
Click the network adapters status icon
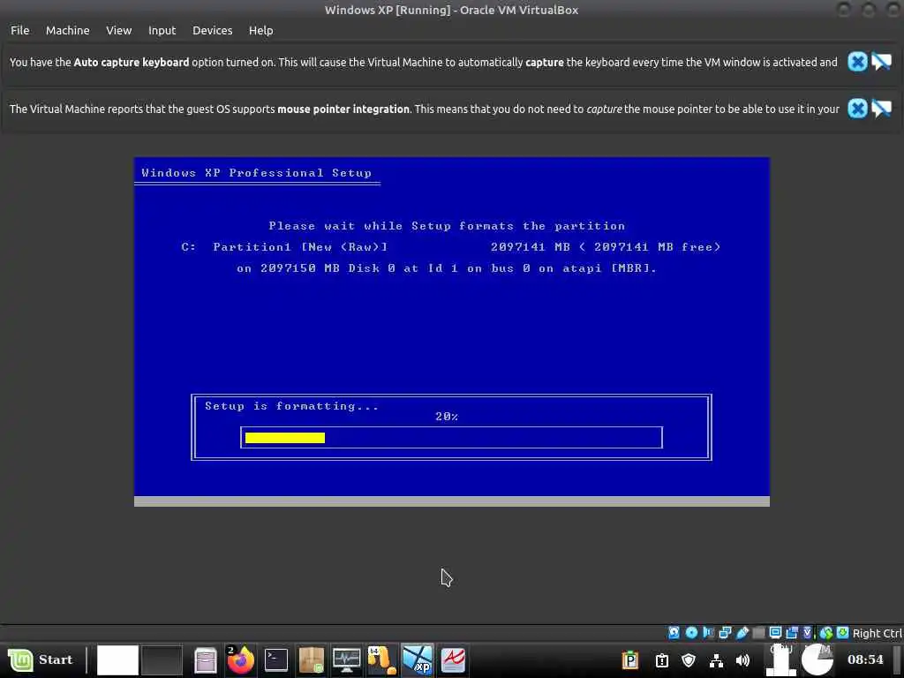tap(726, 632)
